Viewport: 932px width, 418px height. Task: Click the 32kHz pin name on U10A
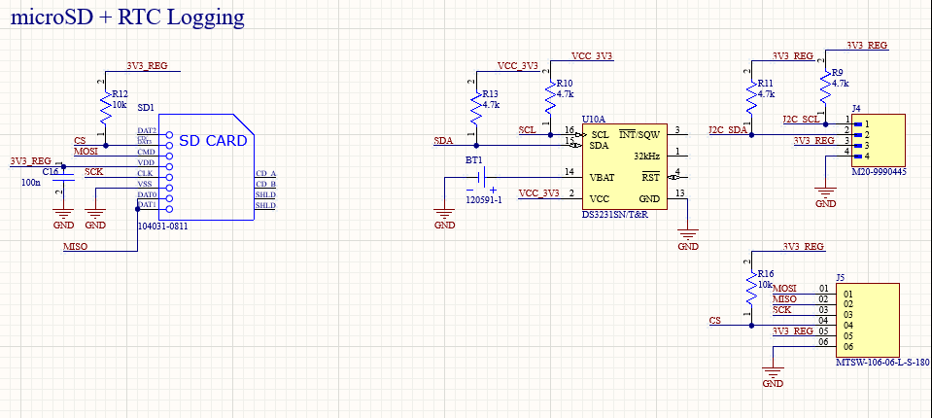coord(647,156)
